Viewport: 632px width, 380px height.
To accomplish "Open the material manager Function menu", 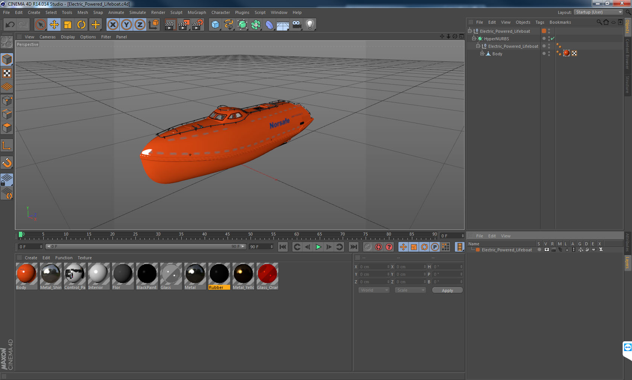I will (x=64, y=258).
